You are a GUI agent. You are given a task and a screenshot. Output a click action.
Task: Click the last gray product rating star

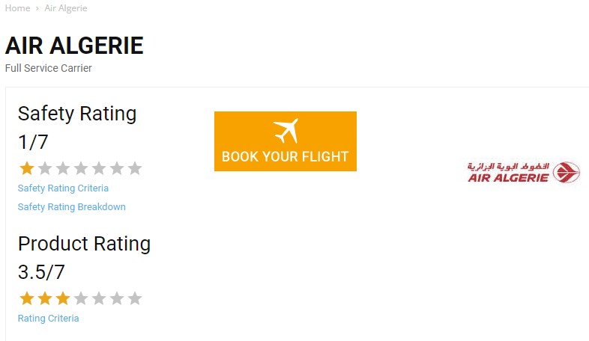click(x=135, y=299)
